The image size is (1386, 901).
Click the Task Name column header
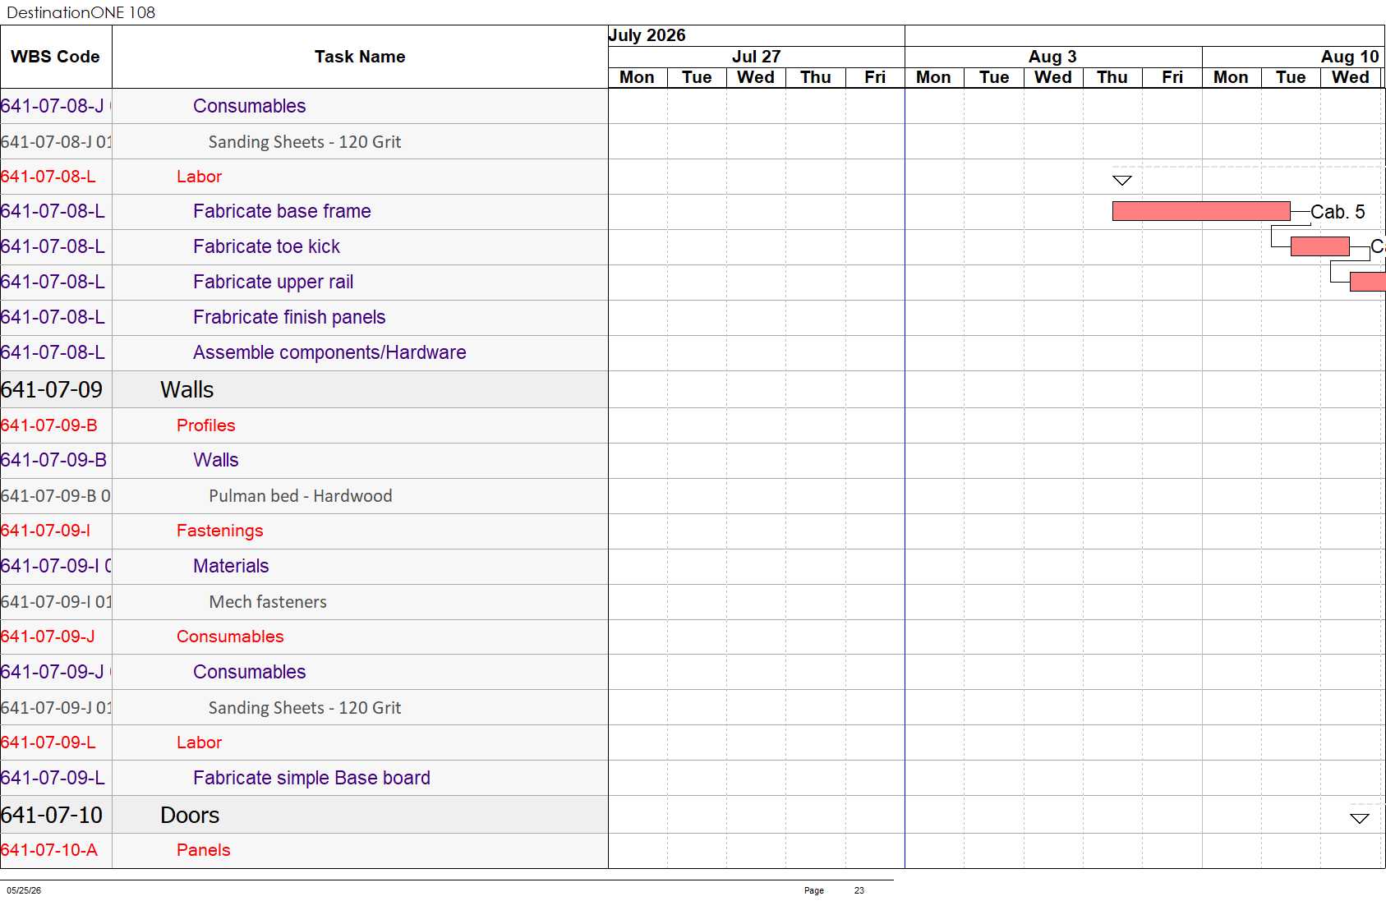[360, 57]
